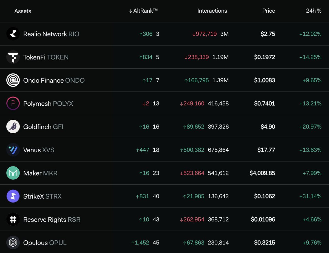Click the +4.66% change for Reserve Rights
Viewport: 329px width, 253px height.
pyautogui.click(x=312, y=220)
